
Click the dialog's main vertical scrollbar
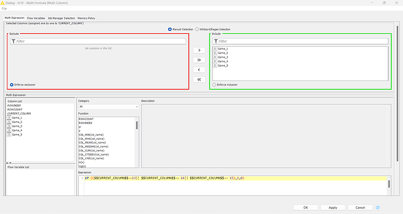[398, 94]
